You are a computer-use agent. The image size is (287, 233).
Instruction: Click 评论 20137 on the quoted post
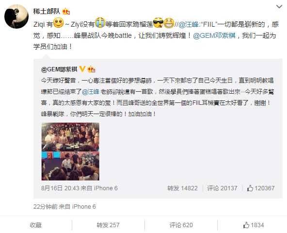[x=222, y=188]
